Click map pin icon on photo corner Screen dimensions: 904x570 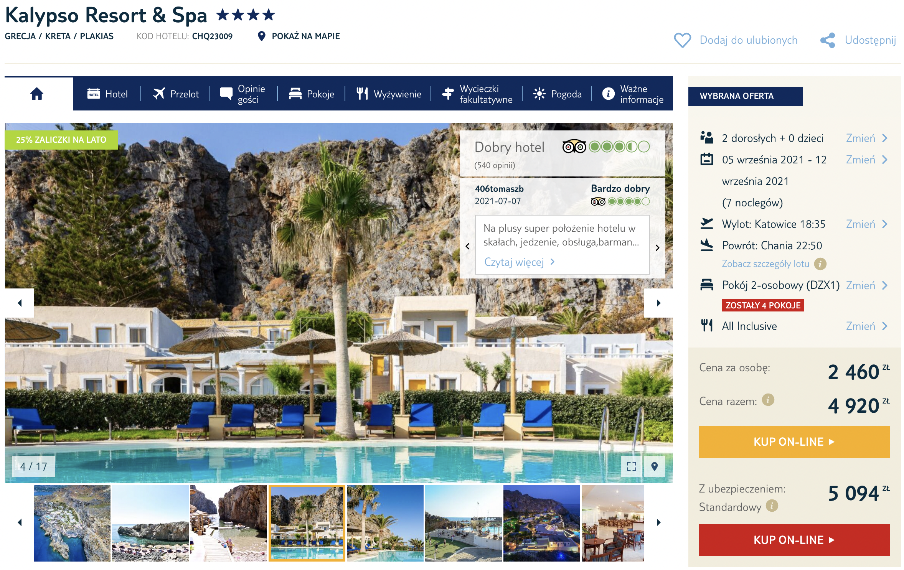pyautogui.click(x=655, y=466)
